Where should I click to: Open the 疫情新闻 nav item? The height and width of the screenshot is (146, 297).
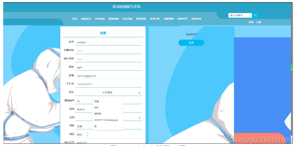coord(114,19)
